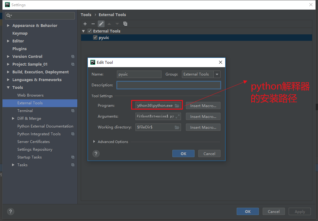
Task: Click project-level icon beside Tasks
Action: pos(73,165)
